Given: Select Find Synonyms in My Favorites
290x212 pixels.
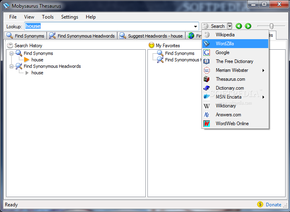Looking at the screenshot, I should (180, 53).
